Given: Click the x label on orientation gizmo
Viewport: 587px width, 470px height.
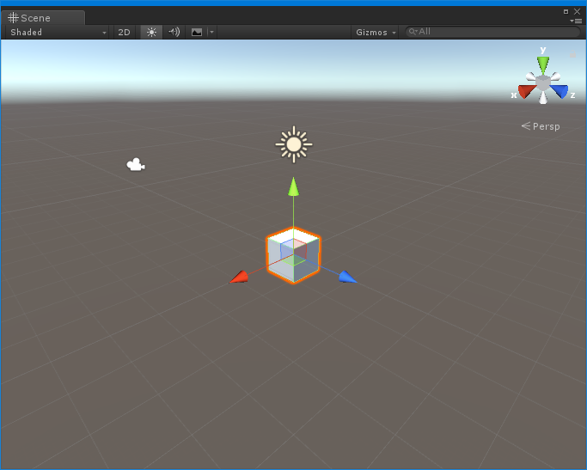Looking at the screenshot, I should click(514, 95).
